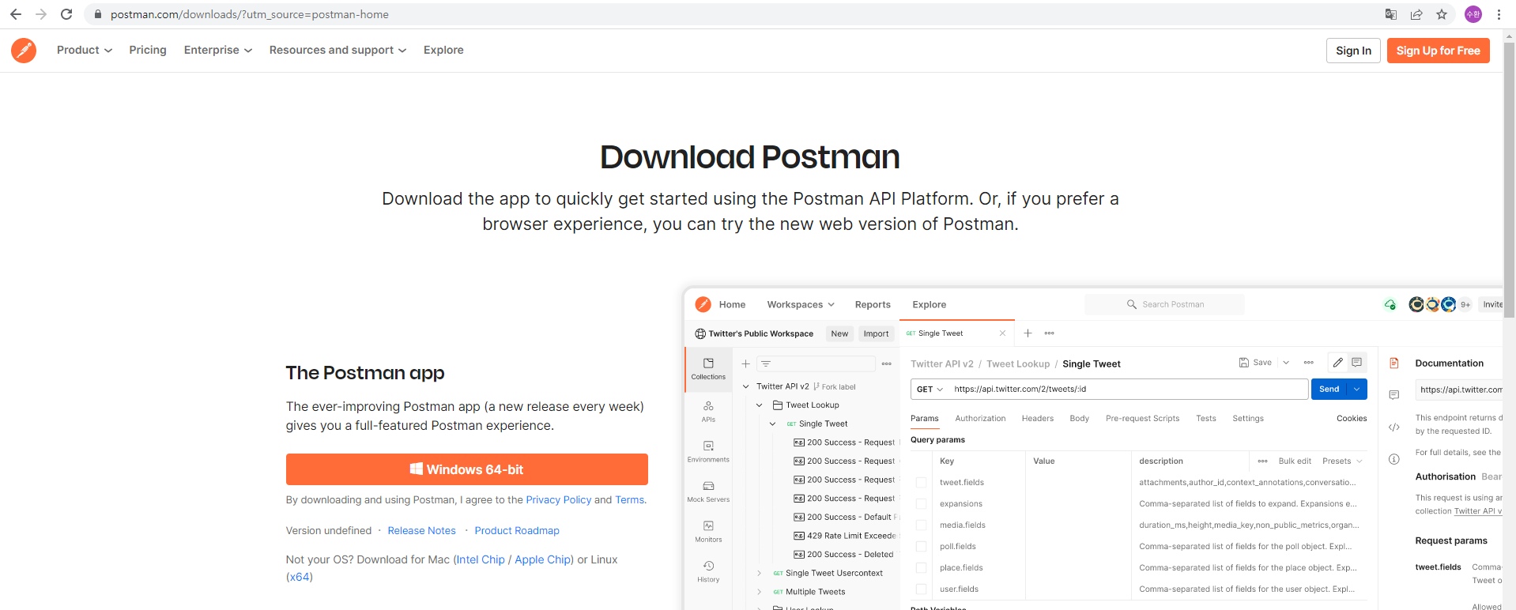The height and width of the screenshot is (610, 1516).
Task: Expand Resources and support menu
Action: point(338,50)
